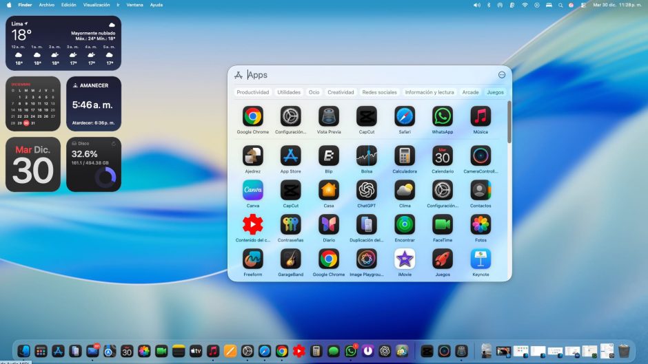Expand the Wi-Fi status menu
This screenshot has width=648, height=364.
click(x=524, y=5)
